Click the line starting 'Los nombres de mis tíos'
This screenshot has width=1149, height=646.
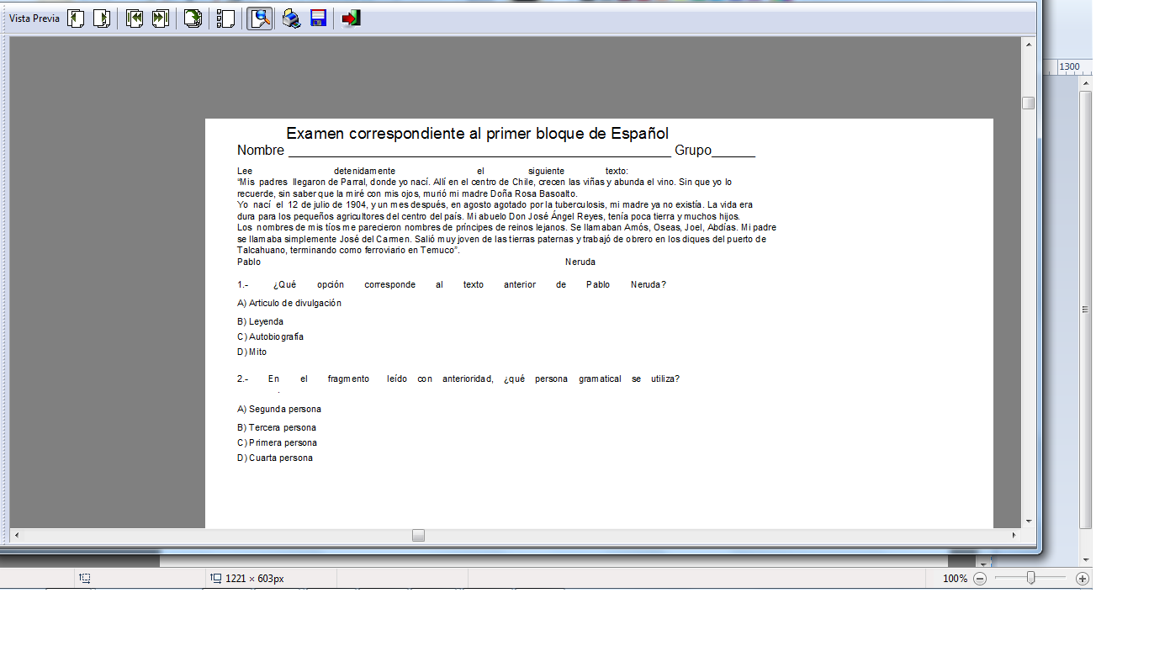click(x=506, y=227)
